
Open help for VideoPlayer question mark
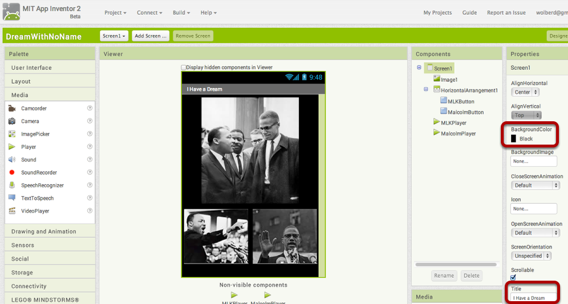tap(89, 211)
